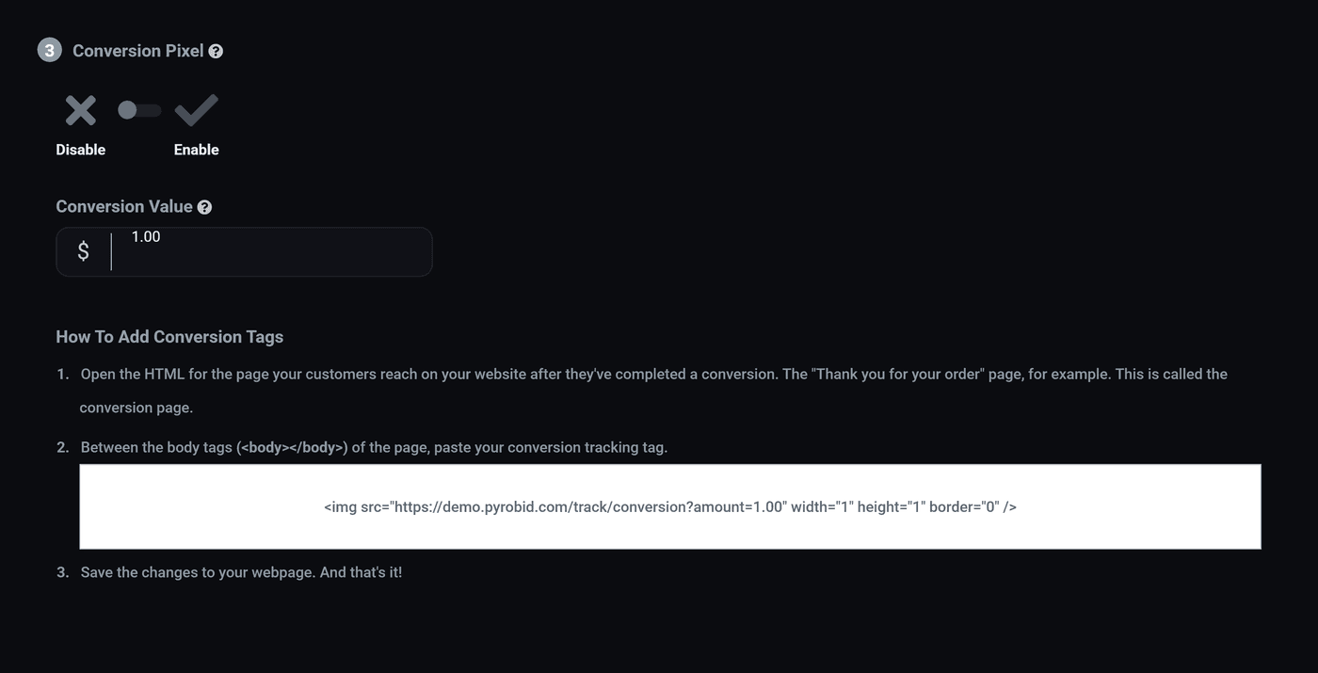Click the Disable label
The width and height of the screenshot is (1318, 673).
pos(81,150)
